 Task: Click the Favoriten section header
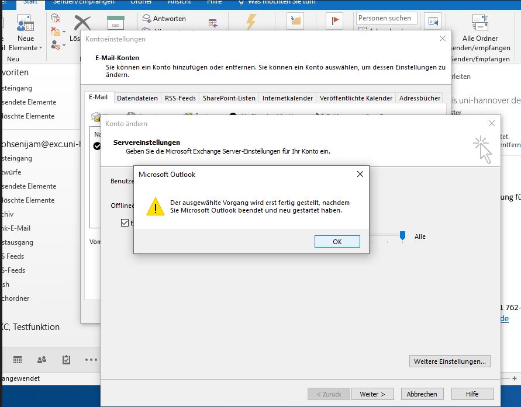click(15, 72)
